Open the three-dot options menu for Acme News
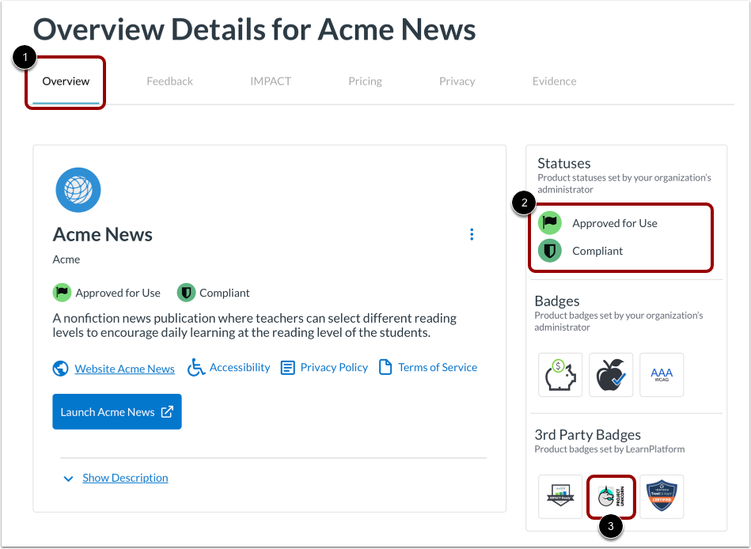The height and width of the screenshot is (549, 751). [472, 234]
